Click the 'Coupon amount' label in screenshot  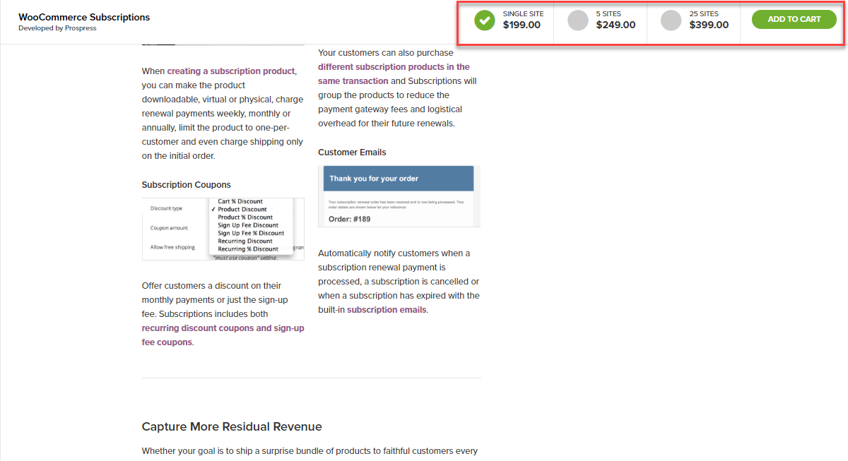pyautogui.click(x=169, y=228)
